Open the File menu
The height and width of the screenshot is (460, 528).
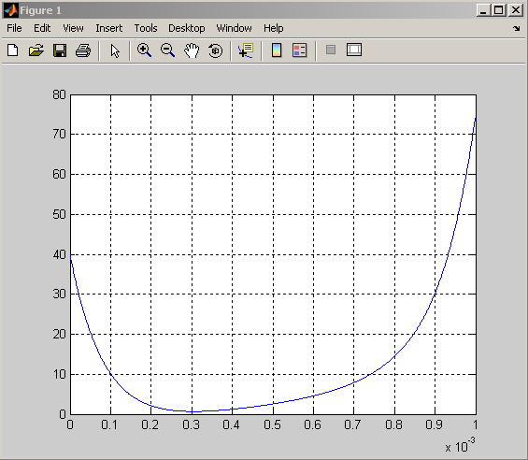(14, 28)
